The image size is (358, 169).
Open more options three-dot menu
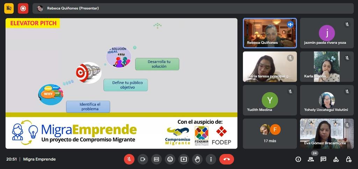tap(211, 159)
